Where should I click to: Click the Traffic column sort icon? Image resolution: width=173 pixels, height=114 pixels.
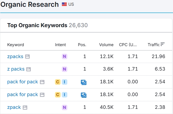pyautogui.click(x=163, y=45)
